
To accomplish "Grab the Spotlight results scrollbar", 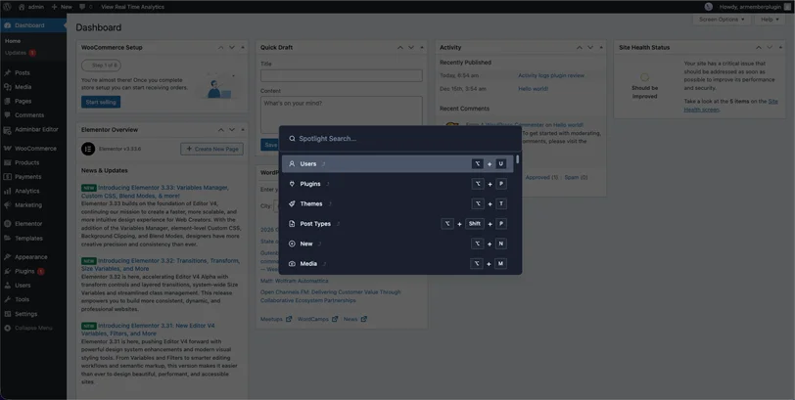I will click(x=517, y=159).
